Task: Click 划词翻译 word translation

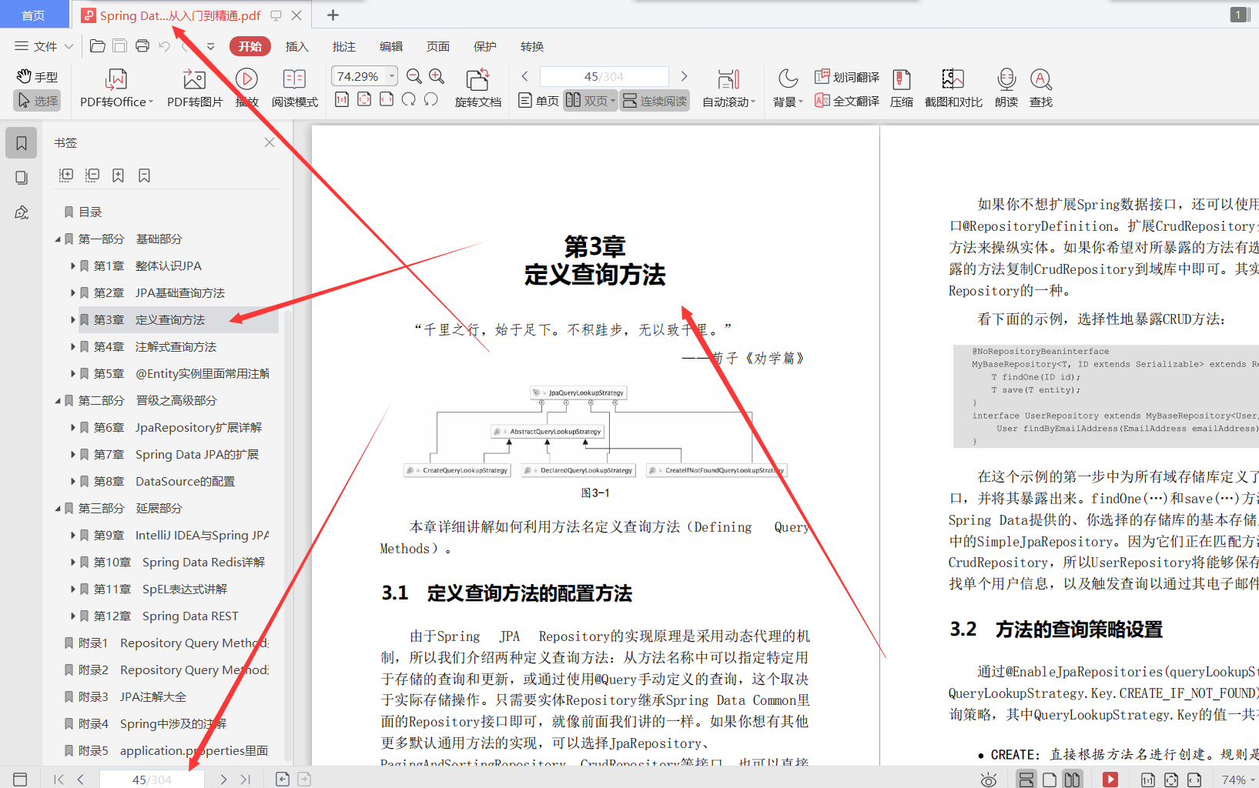Action: click(x=847, y=77)
